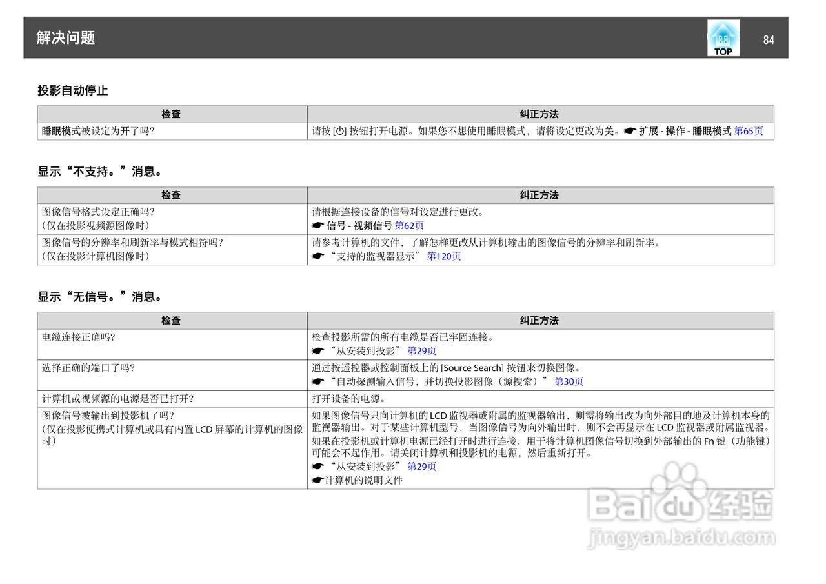Image resolution: width=826 pixels, height=584 pixels.
Task: Click the pointing-hand icon before 计算机的说明文件
Action: pyautogui.click(x=317, y=480)
